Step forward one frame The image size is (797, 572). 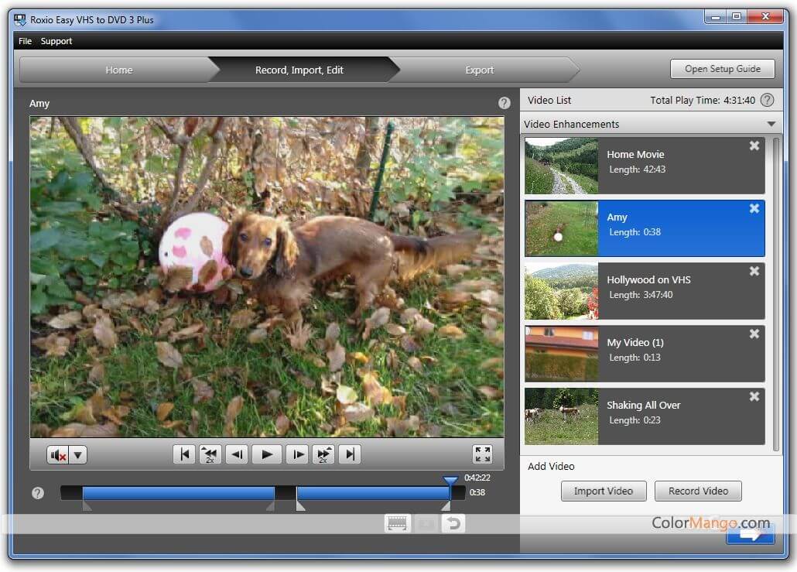click(297, 454)
